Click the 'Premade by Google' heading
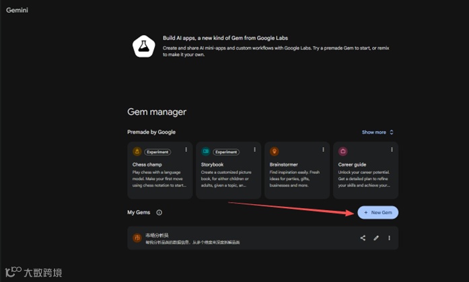Screen dimensions: 469x282 (x=151, y=132)
